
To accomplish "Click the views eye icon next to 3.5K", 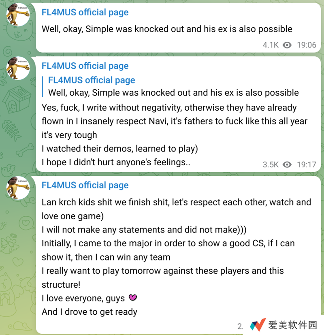I will 287,164.
